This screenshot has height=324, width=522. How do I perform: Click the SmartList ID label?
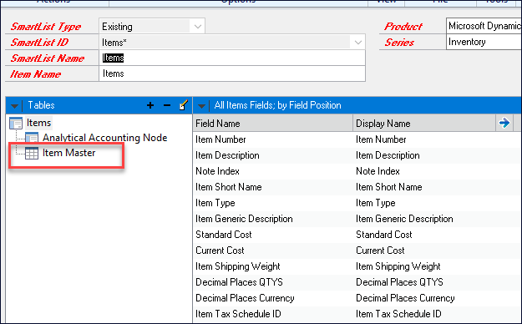39,43
